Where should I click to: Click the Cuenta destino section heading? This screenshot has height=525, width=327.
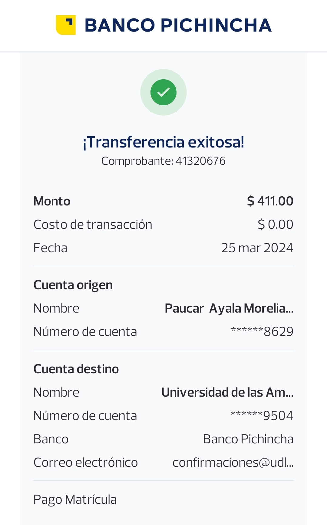[x=76, y=369]
